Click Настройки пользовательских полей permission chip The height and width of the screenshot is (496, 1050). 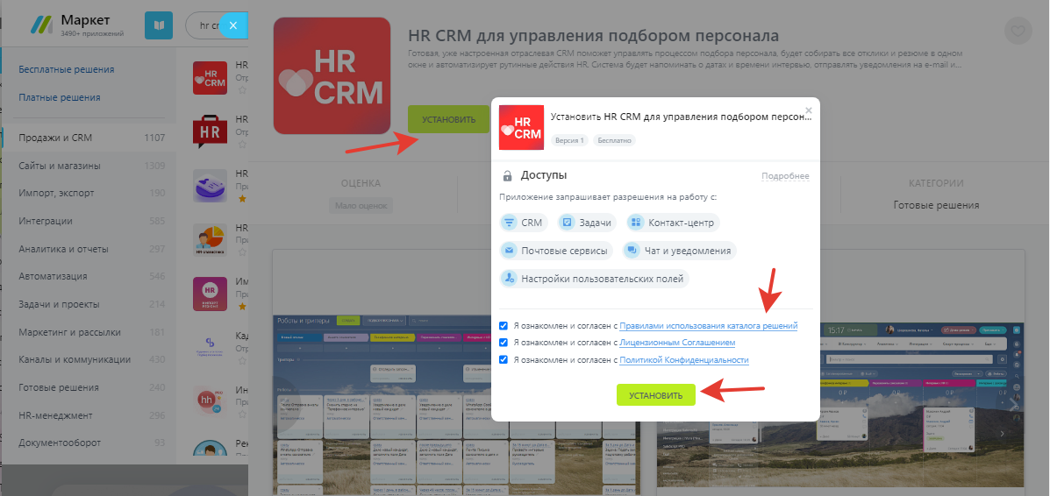coord(595,279)
